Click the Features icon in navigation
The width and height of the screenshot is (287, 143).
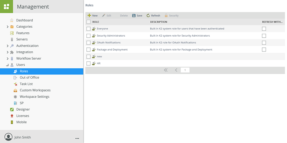click(x=12, y=33)
